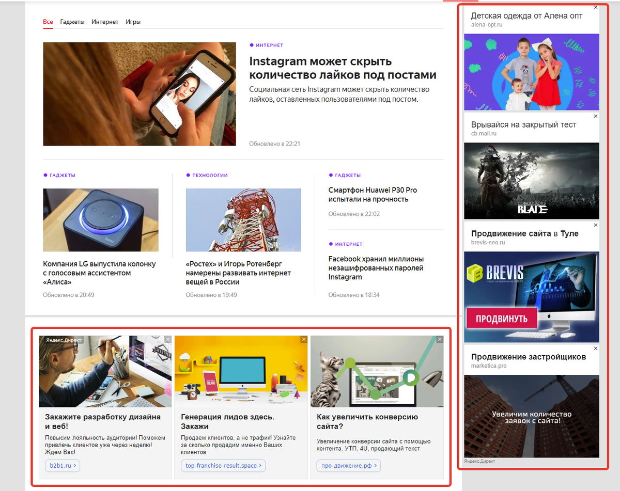Open the Как увеличить конверсию сайта title
Screen dimensions: 620x491
pos(367,421)
